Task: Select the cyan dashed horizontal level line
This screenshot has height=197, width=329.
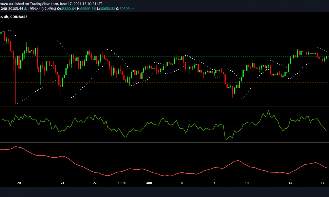Action: click(164, 29)
